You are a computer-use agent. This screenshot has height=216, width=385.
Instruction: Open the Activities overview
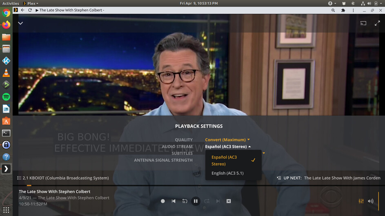click(x=11, y=3)
